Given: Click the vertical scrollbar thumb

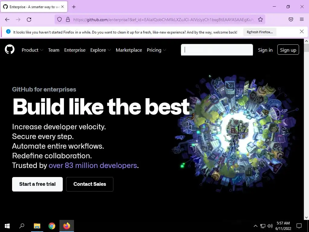Looking at the screenshot, I should [306, 48].
